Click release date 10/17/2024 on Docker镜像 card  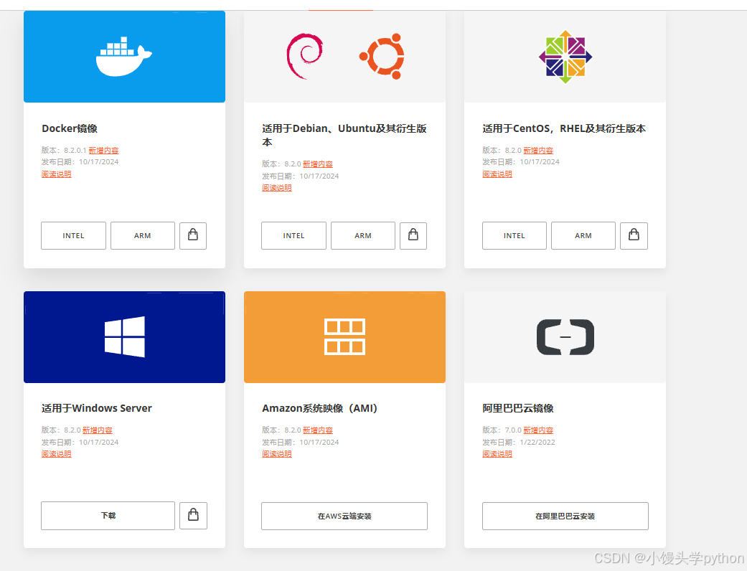point(98,162)
